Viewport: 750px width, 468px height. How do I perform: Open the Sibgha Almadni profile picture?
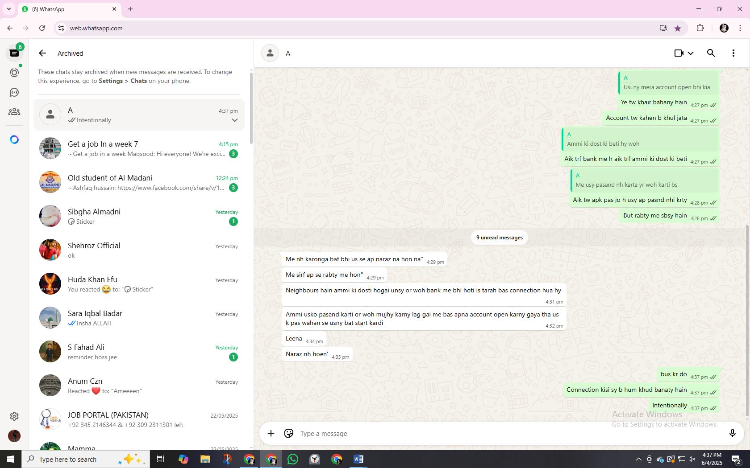[x=50, y=216]
